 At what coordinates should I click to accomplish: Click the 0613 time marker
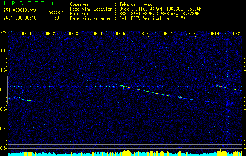pyautogui.click(x=74, y=34)
